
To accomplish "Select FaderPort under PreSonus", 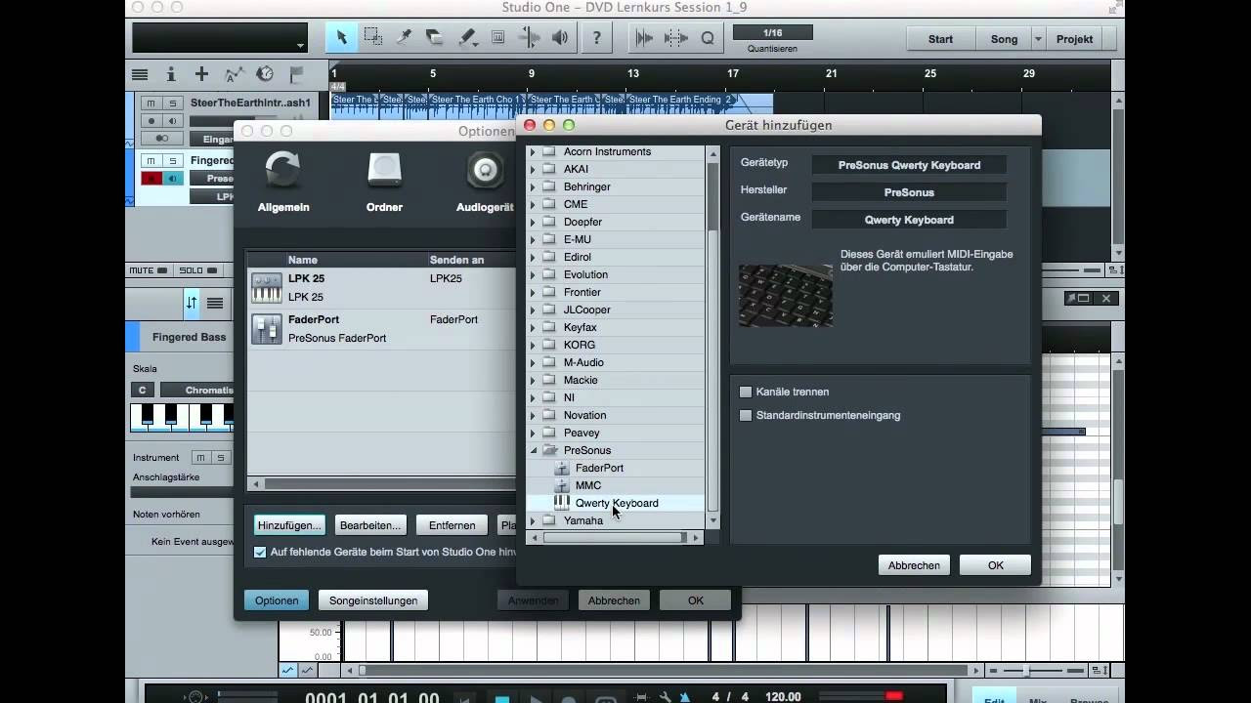I will coord(599,468).
